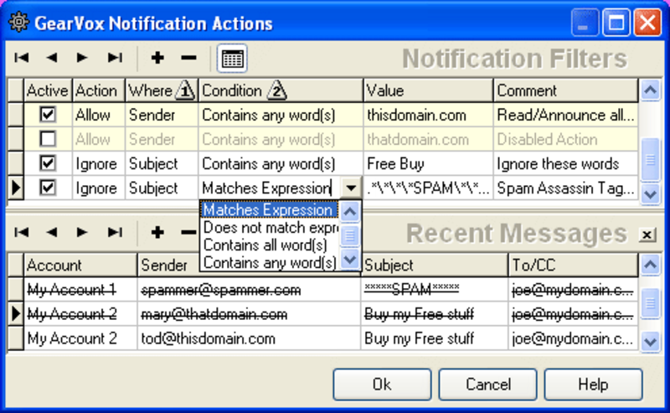Screen dimensions: 670x413
Task: Click the Action column header
Action: coord(99,90)
